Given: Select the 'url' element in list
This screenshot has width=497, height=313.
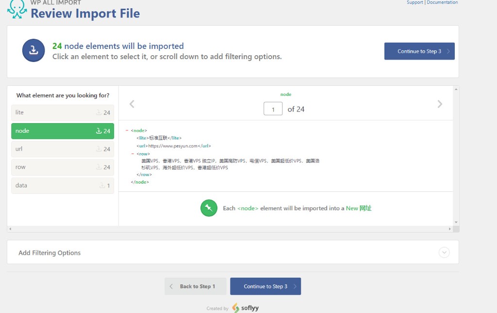Looking at the screenshot, I should click(x=62, y=149).
